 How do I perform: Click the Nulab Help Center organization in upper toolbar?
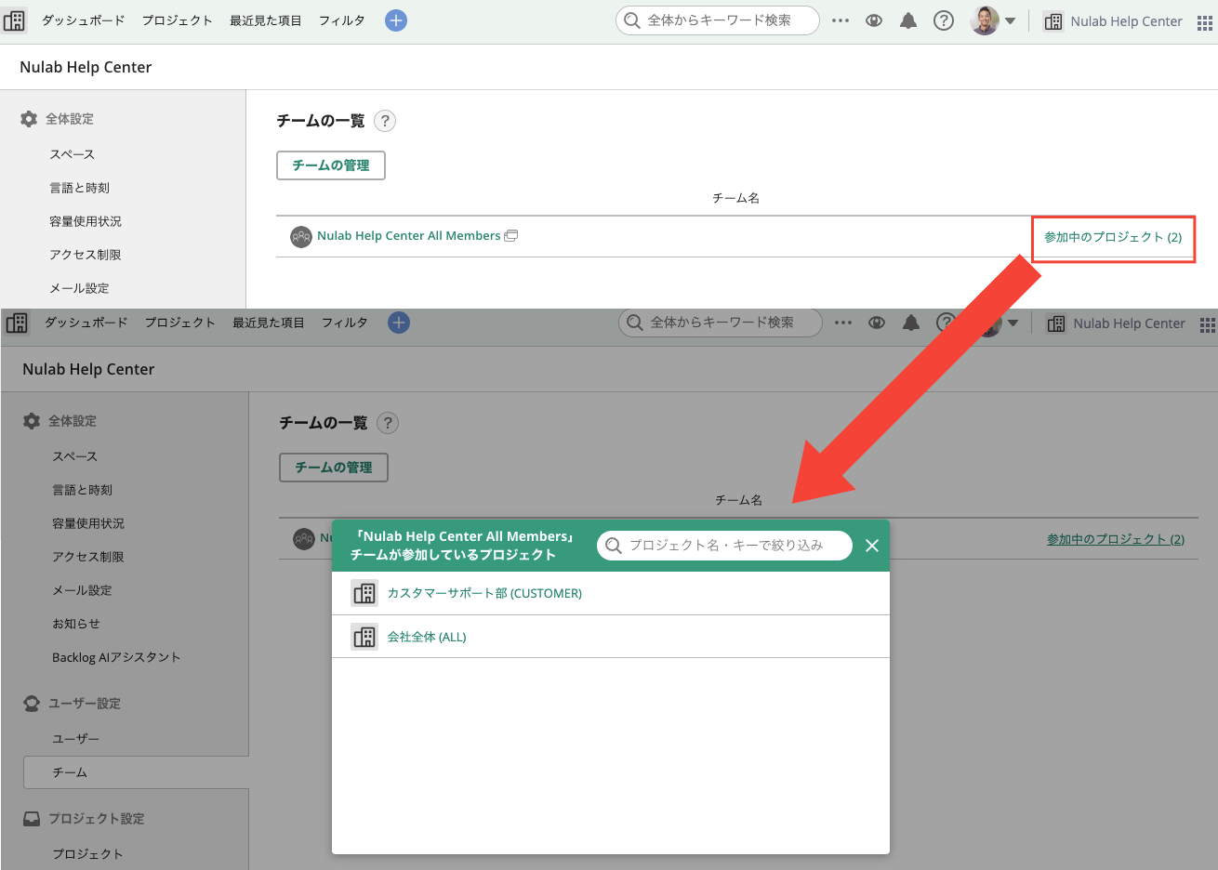[x=1113, y=21]
